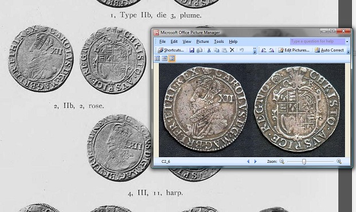
Task: Open the help question dropdown arrow
Action: coord(347,42)
